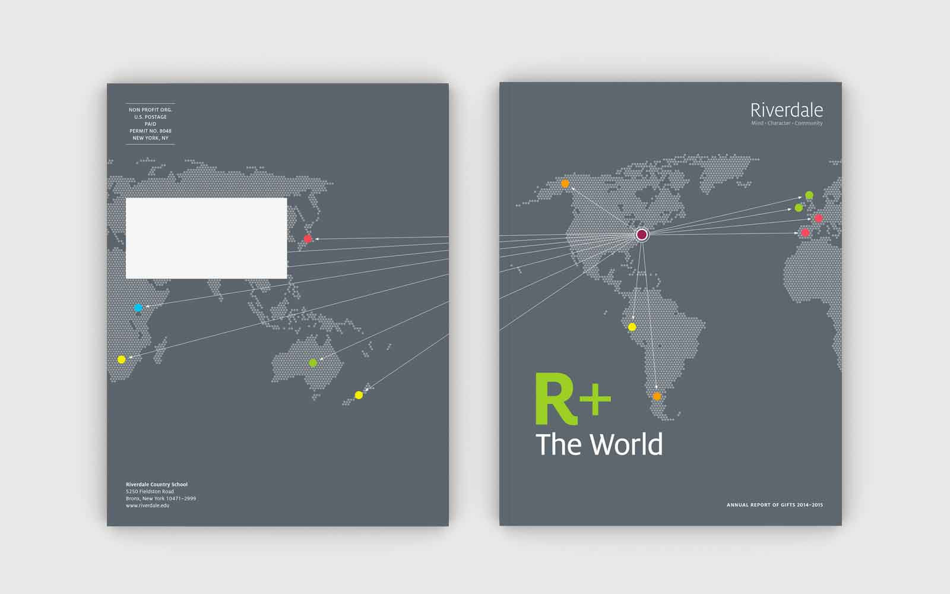950x594 pixels.
Task: Click "Riverdale Country School" heading
Action: pos(157,485)
